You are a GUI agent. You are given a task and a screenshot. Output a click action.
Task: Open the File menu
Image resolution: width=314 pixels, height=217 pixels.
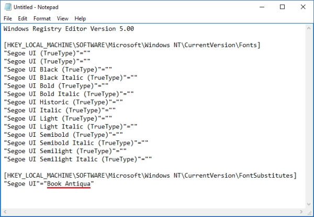pyautogui.click(x=8, y=18)
